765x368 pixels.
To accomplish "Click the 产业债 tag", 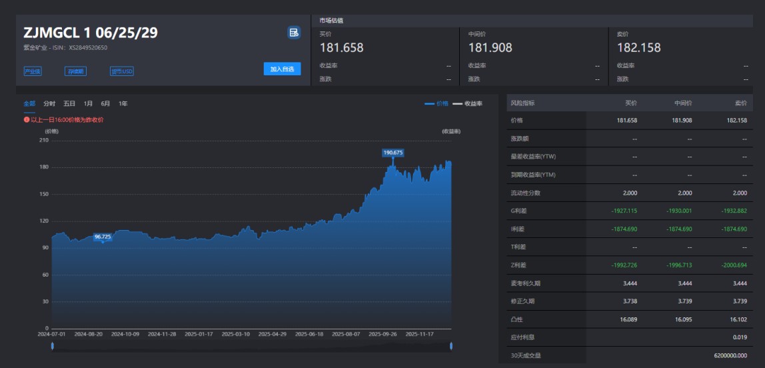I will 32,71.
